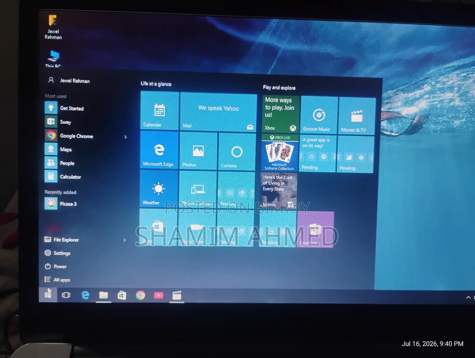
Task: Show hidden system tray icons
Action: 468,297
